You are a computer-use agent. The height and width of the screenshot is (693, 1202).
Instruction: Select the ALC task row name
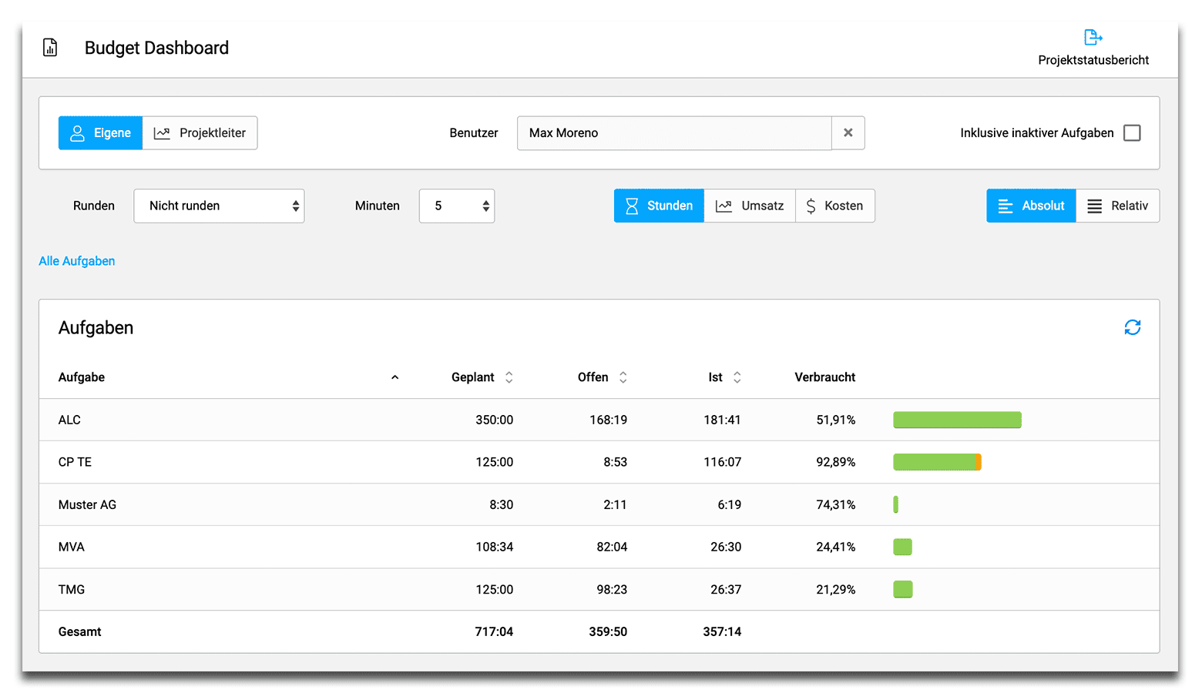69,420
